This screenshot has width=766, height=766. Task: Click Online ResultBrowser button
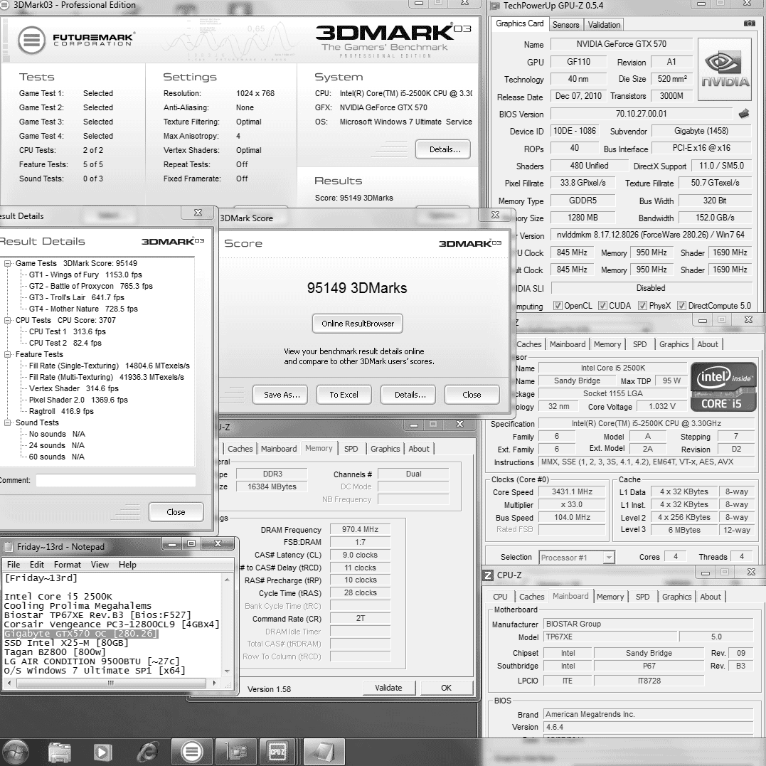pyautogui.click(x=358, y=324)
